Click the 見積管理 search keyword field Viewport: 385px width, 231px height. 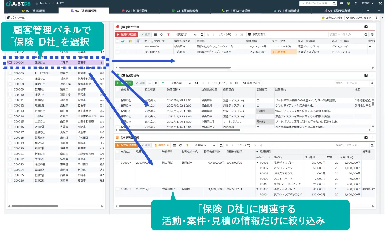pos(352,145)
